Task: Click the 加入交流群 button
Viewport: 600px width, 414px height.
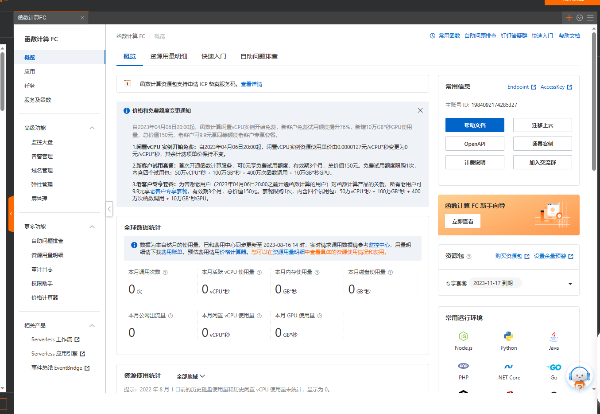Action: click(x=542, y=162)
